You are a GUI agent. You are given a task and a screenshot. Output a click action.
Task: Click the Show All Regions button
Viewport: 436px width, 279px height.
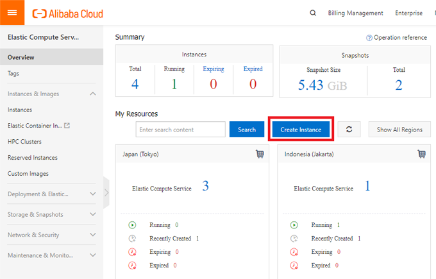pyautogui.click(x=399, y=130)
